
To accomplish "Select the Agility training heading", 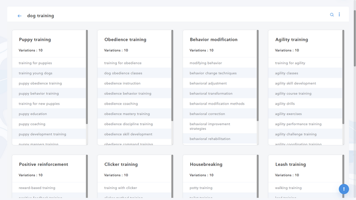I will point(291,39).
